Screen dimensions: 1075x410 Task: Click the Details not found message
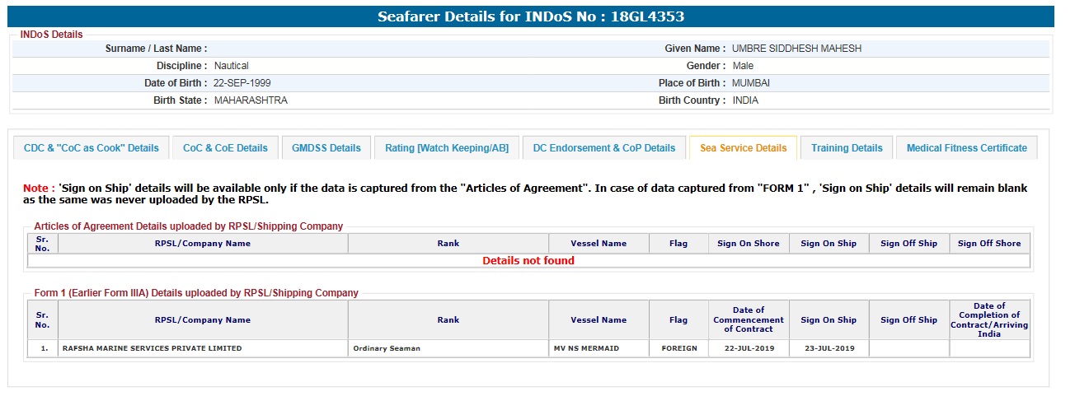pyautogui.click(x=528, y=261)
